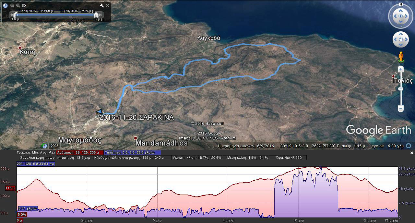
Task: Click the Κάπη place marker
Action: coord(20,48)
